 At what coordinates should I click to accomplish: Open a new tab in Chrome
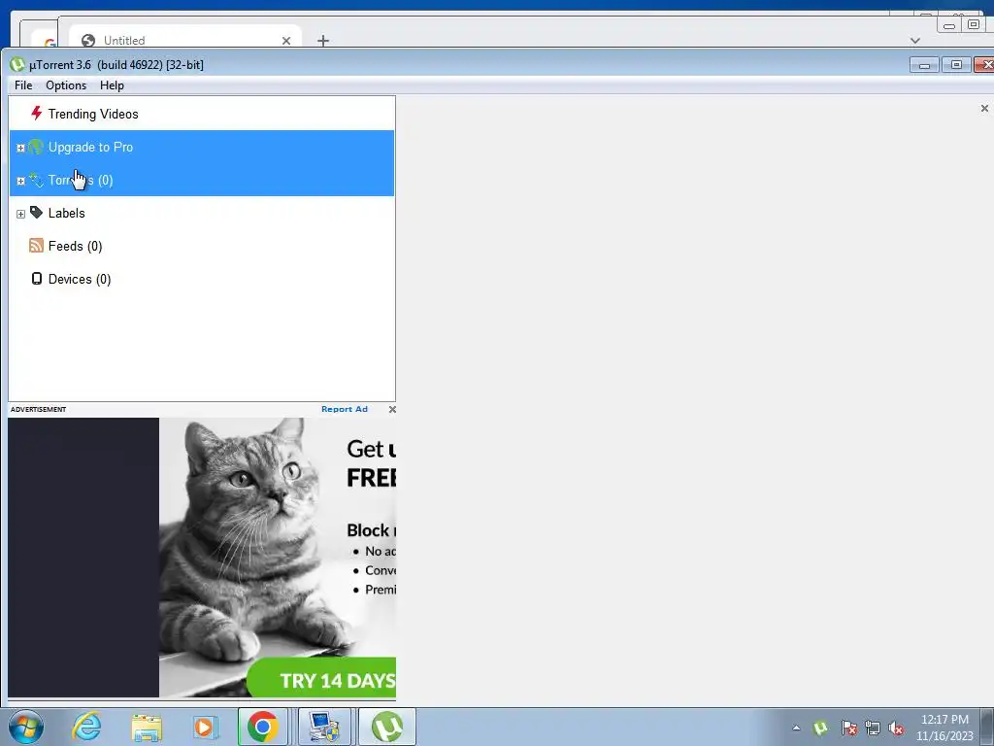322,41
